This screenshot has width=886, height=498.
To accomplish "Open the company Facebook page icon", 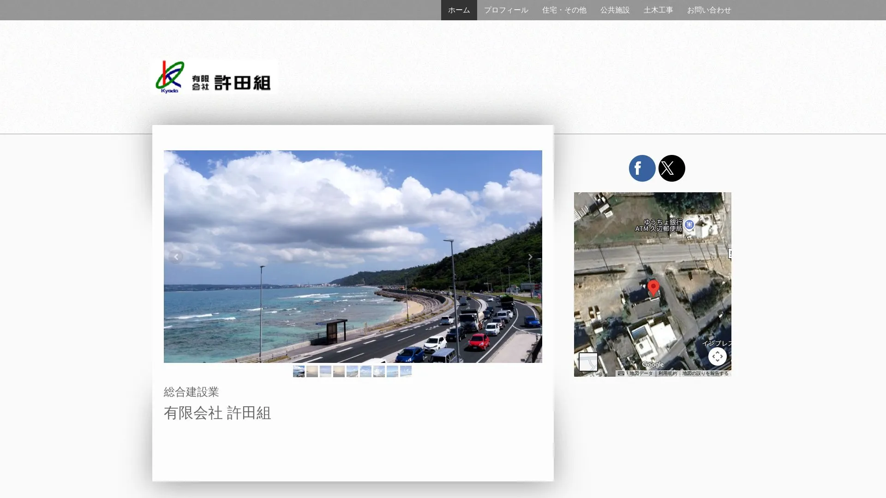I will [642, 168].
